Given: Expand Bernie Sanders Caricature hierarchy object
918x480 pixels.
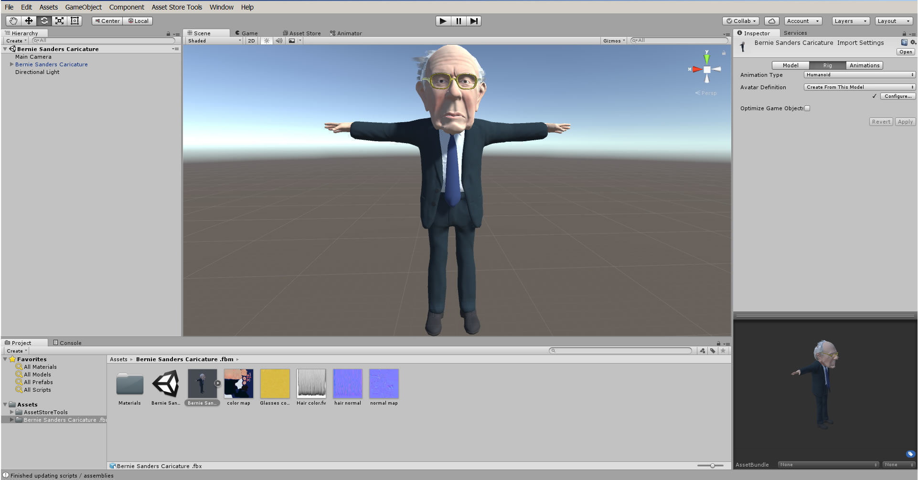Looking at the screenshot, I should click(11, 64).
